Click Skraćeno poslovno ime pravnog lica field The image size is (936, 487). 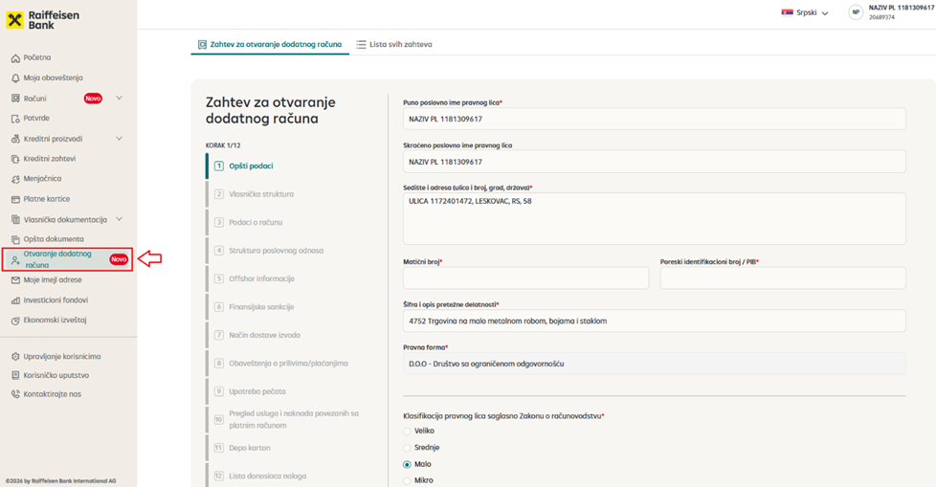(655, 162)
